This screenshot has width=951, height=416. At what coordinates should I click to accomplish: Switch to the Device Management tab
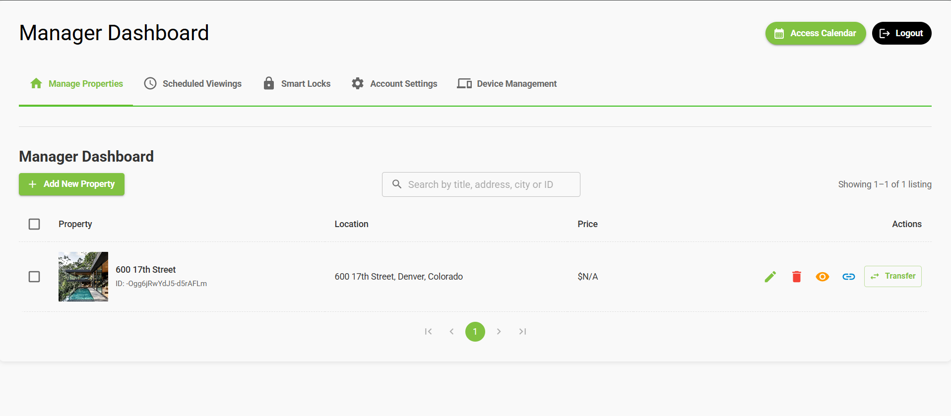(507, 84)
